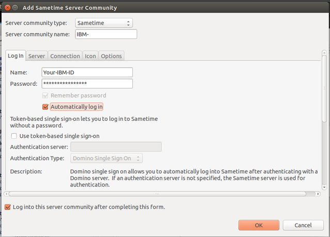Enable Use token-based single sign-on

14,136
